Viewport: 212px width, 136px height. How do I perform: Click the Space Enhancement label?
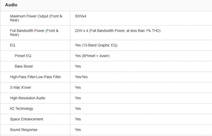click(27, 119)
